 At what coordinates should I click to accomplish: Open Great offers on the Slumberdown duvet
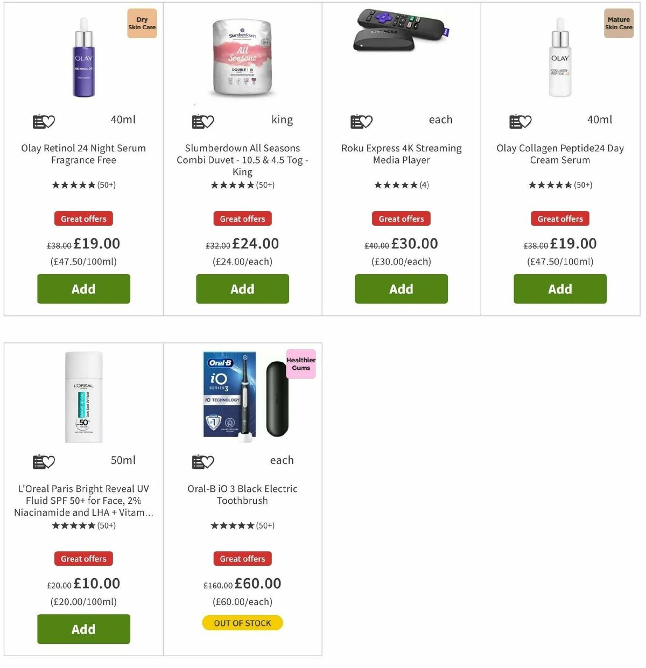point(242,219)
